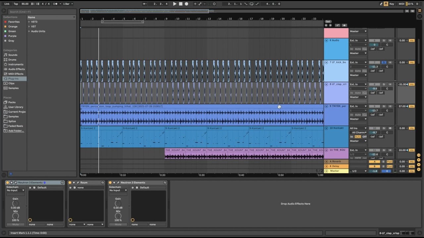Viewport: 424px width, 238px height.
Task: Click the MIDI map mode button
Action: pos(401,4)
